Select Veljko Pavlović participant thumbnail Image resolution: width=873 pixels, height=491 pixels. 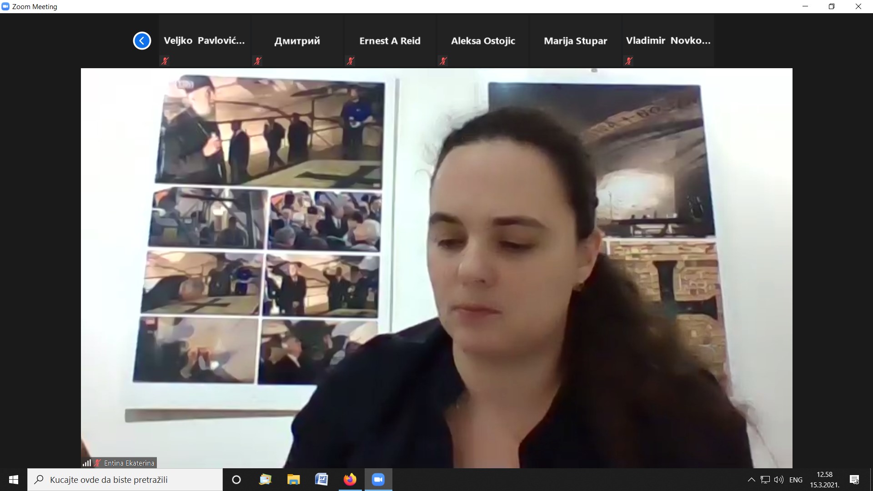205,41
